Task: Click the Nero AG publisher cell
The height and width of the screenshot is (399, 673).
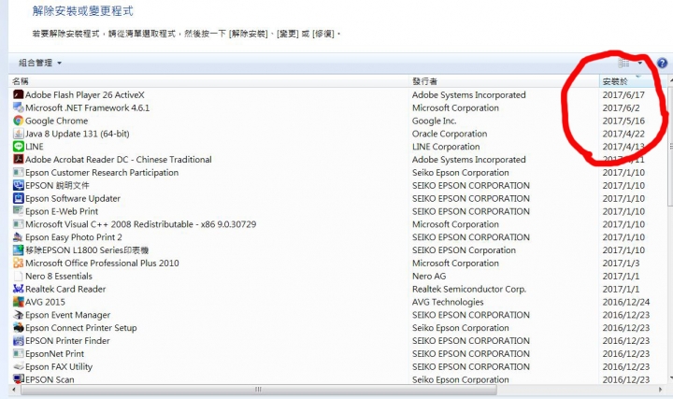Action: pyautogui.click(x=429, y=276)
